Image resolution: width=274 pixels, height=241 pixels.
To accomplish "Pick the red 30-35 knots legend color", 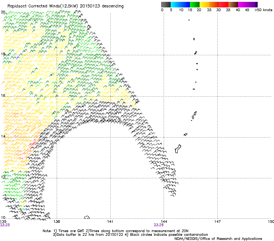I will click(x=224, y=4).
